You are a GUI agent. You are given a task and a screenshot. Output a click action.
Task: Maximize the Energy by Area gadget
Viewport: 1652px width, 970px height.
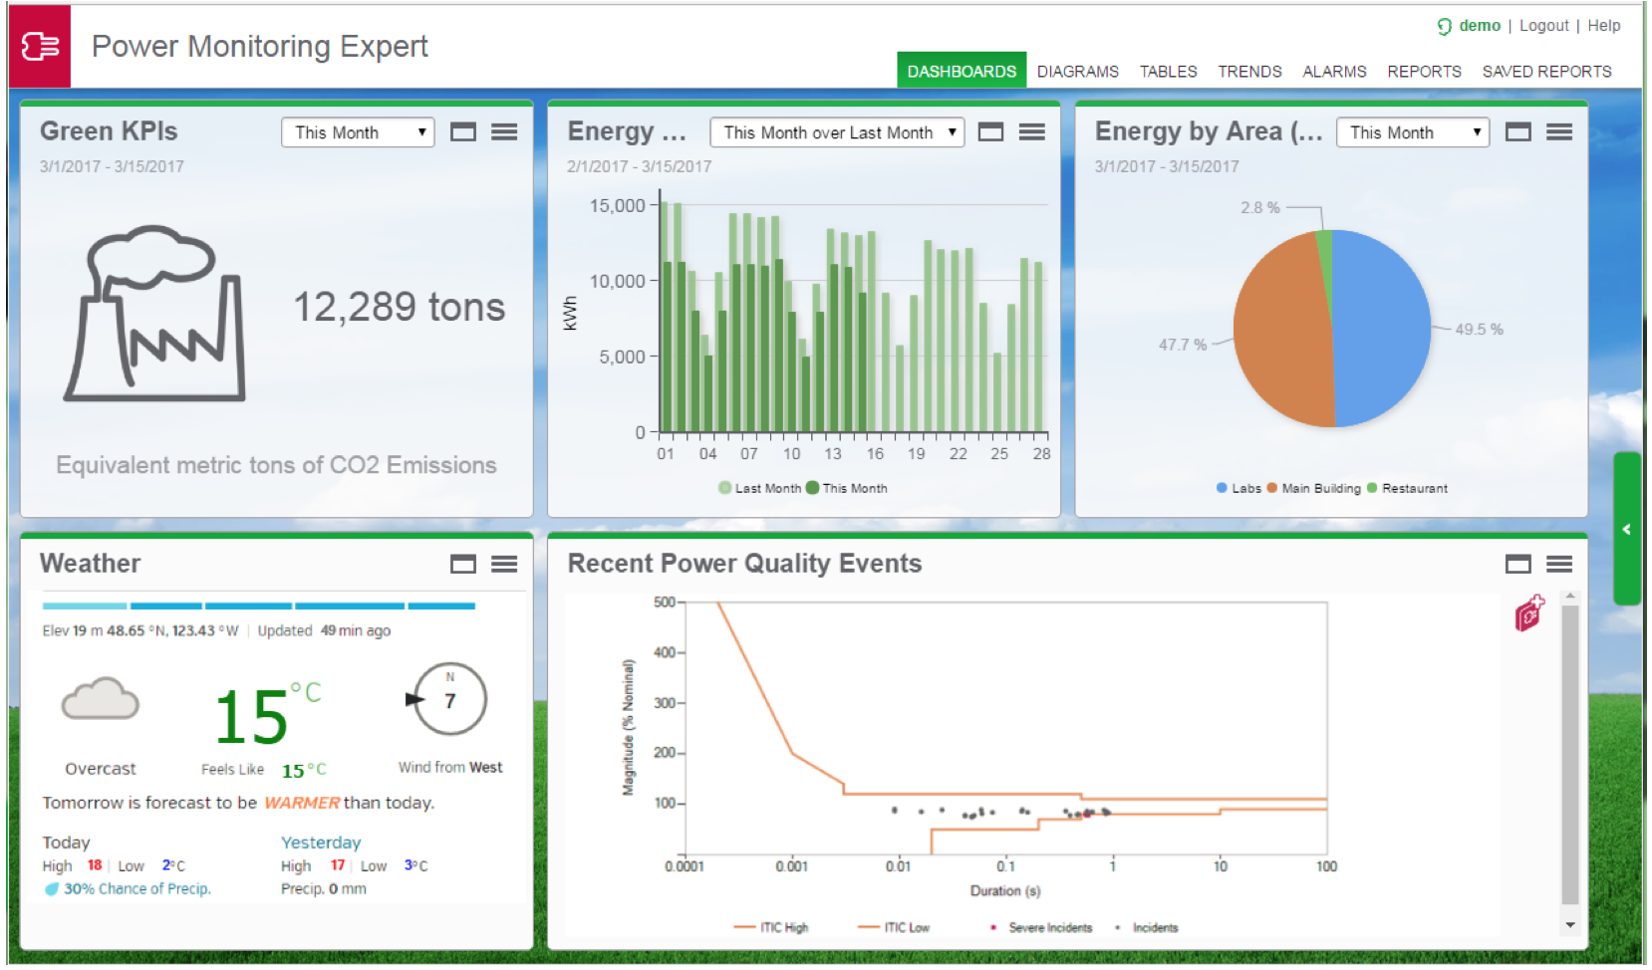(x=1517, y=132)
